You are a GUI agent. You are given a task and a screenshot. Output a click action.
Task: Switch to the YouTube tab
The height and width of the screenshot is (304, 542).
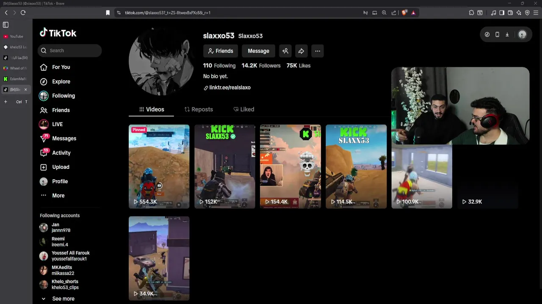(16, 36)
